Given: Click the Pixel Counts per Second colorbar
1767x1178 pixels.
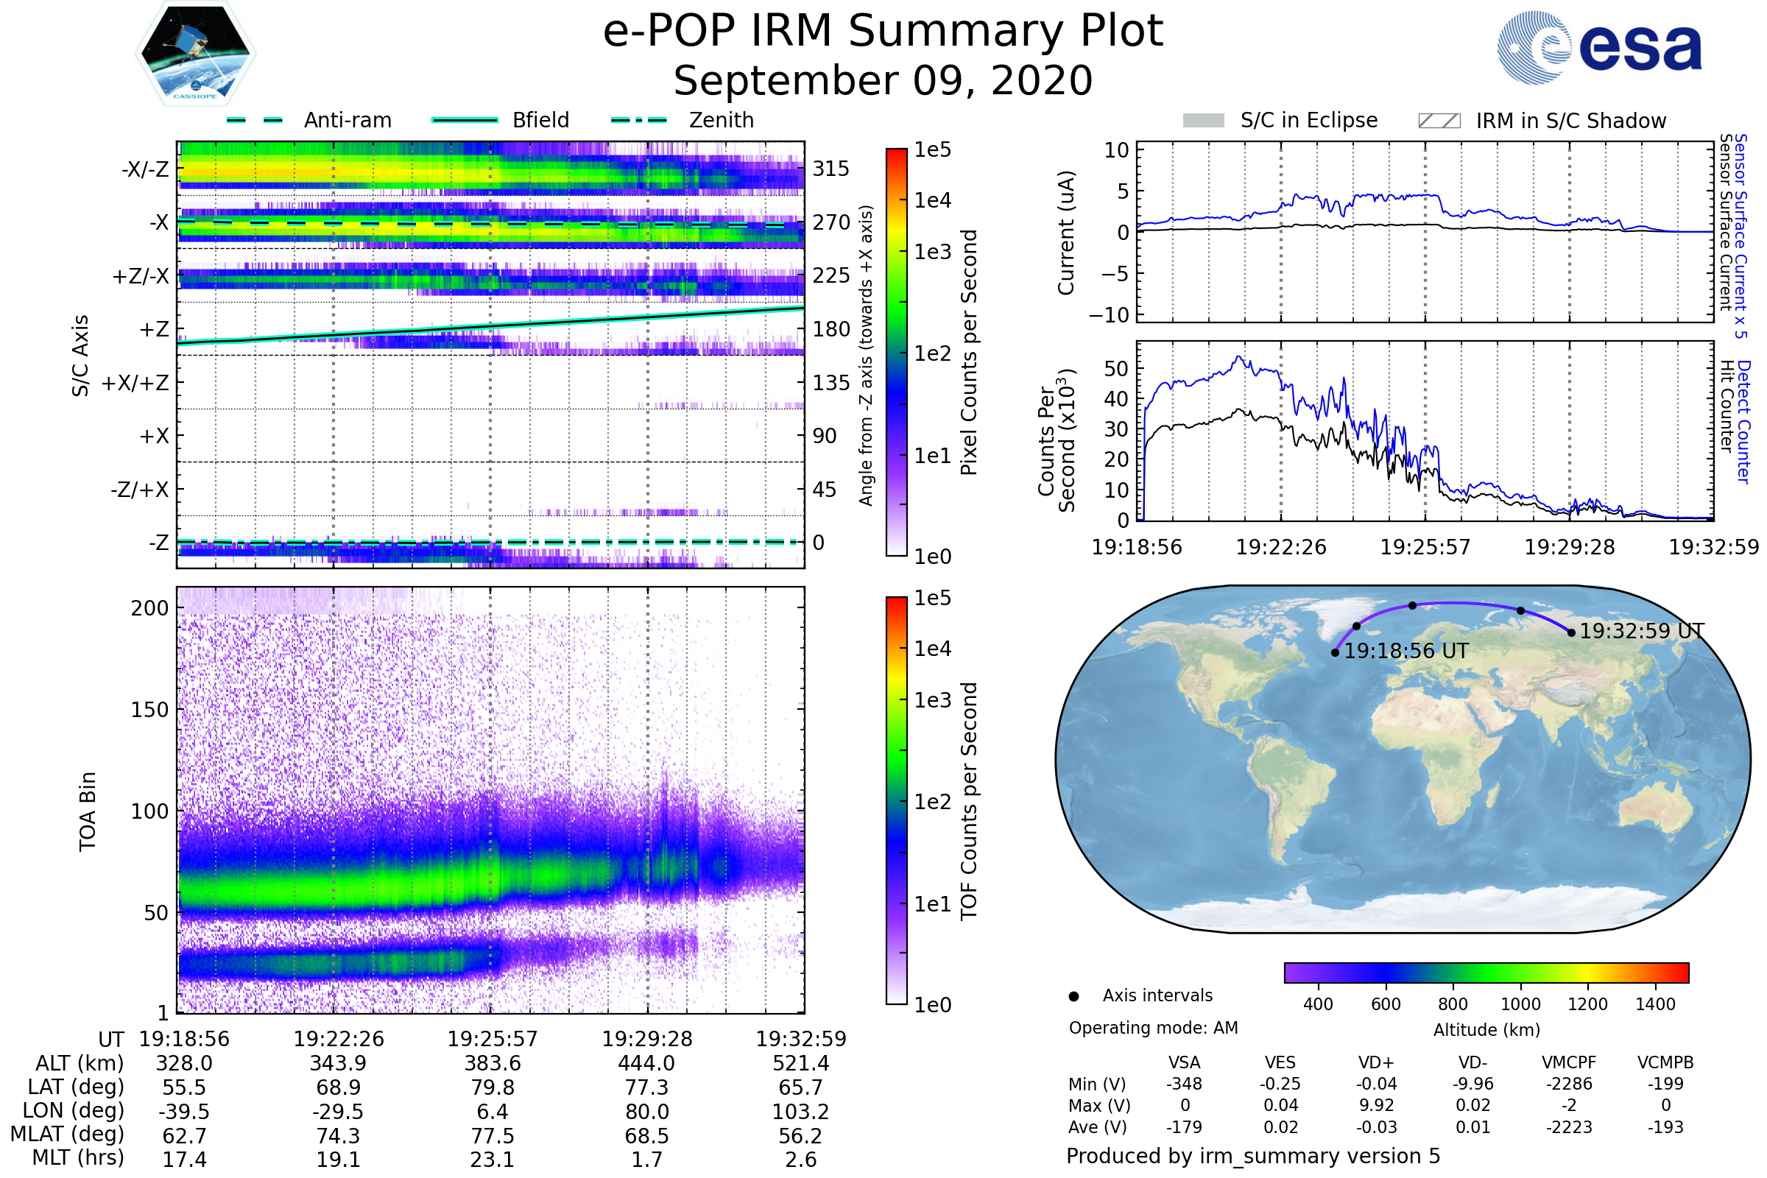Looking at the screenshot, I should [x=896, y=352].
